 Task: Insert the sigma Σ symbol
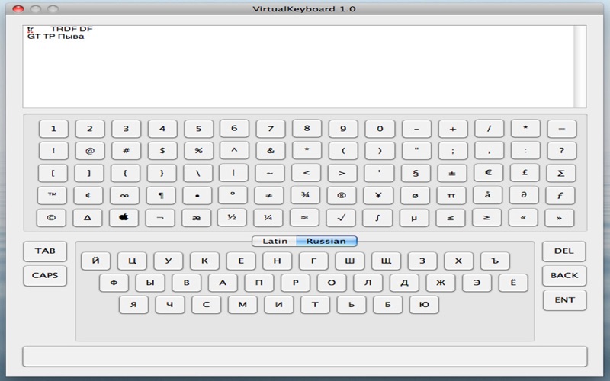coord(560,173)
